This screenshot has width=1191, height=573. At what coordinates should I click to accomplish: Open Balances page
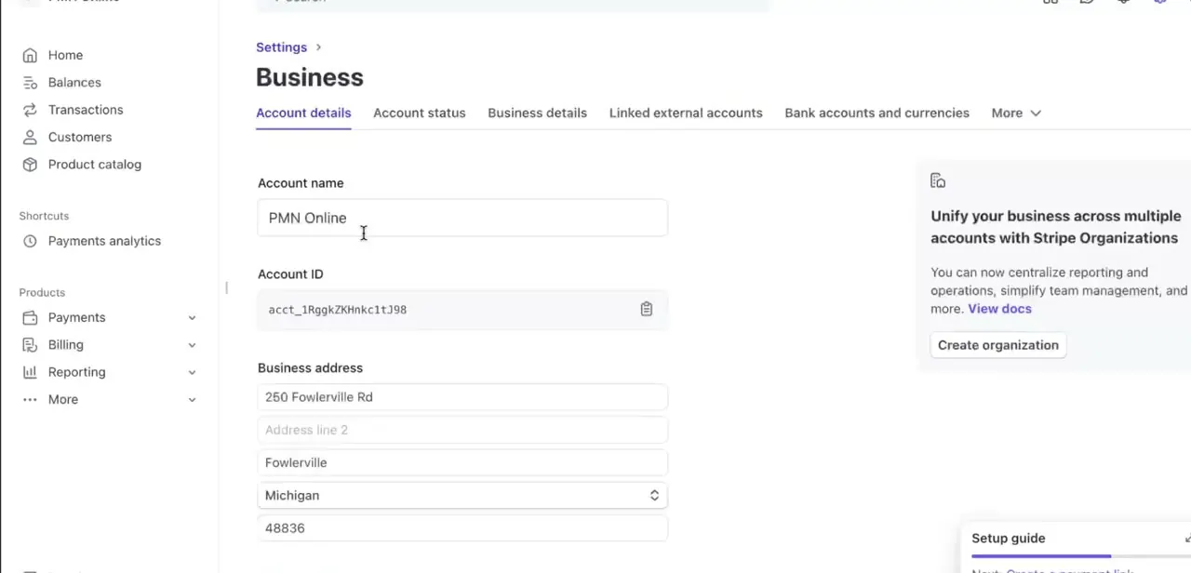[x=74, y=83]
